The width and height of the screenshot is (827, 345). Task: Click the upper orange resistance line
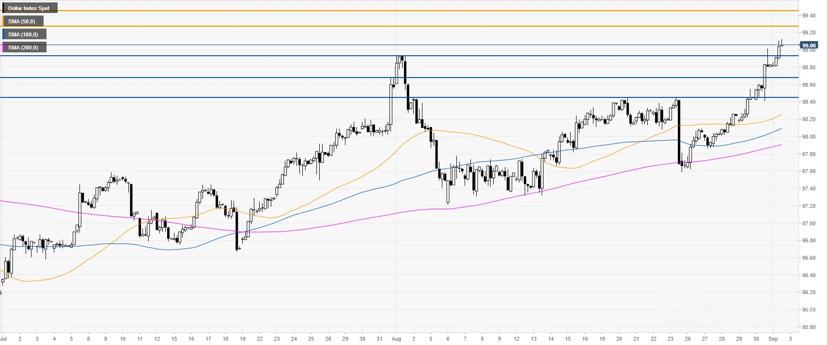pyautogui.click(x=399, y=11)
